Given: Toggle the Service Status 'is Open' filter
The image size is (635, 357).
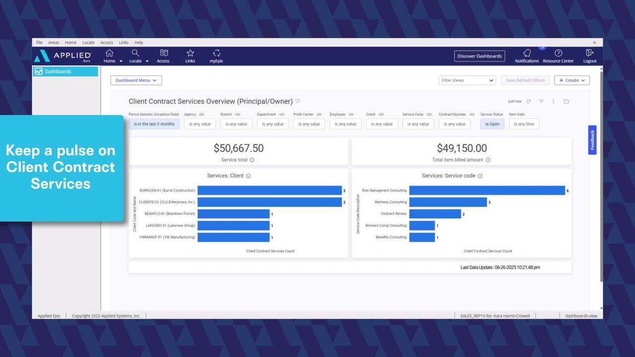Looking at the screenshot, I should (492, 124).
